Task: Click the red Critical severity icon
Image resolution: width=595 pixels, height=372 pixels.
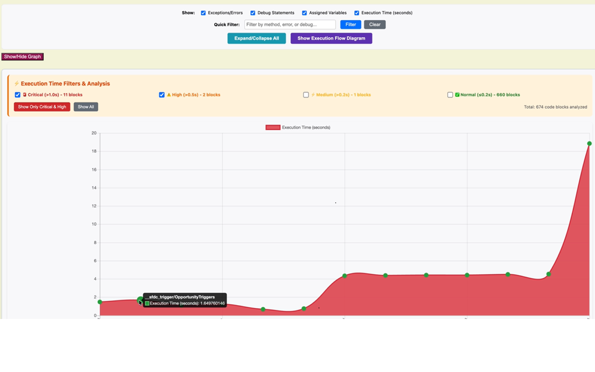Action: [25, 95]
